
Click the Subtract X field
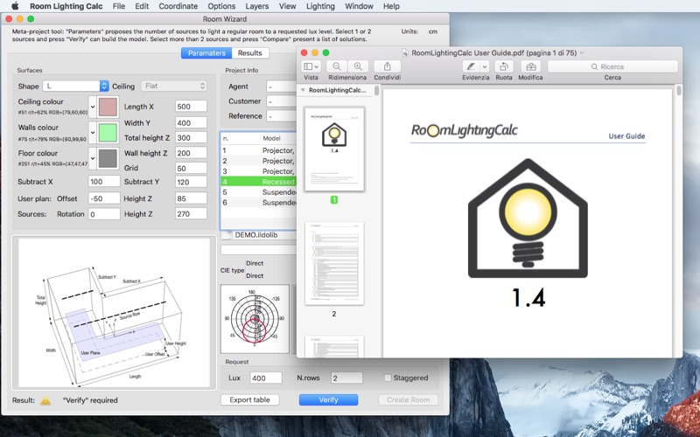[x=104, y=182]
